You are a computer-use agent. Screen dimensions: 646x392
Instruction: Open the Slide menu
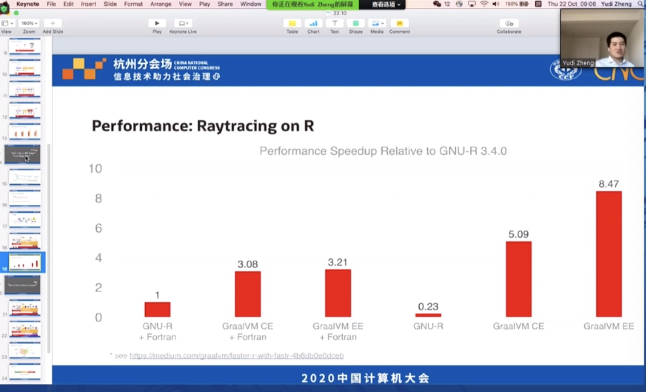[110, 4]
